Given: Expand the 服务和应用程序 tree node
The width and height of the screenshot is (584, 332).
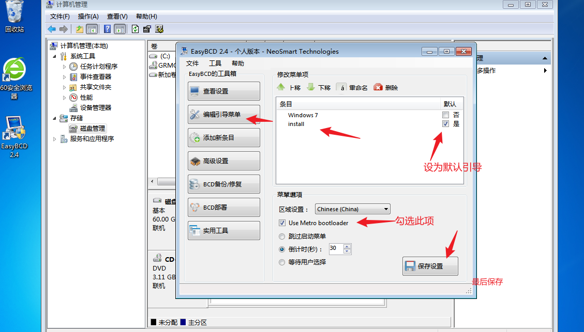Looking at the screenshot, I should (x=55, y=139).
